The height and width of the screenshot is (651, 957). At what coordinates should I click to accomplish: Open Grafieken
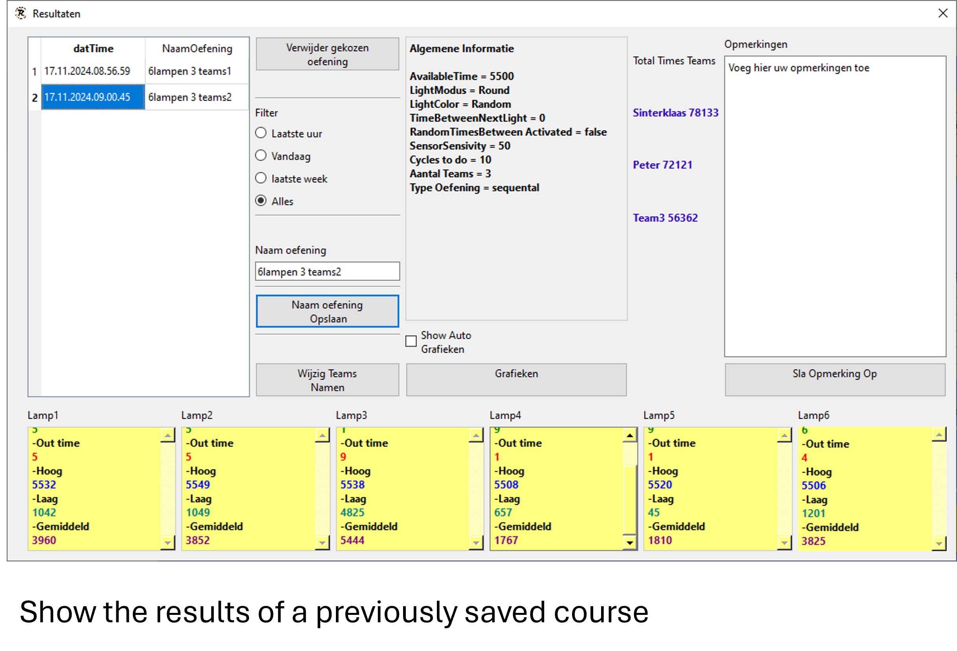pos(516,379)
